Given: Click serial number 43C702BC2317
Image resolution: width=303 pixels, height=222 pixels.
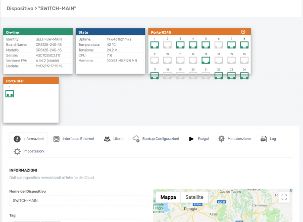Looking at the screenshot, I should 48,55.
